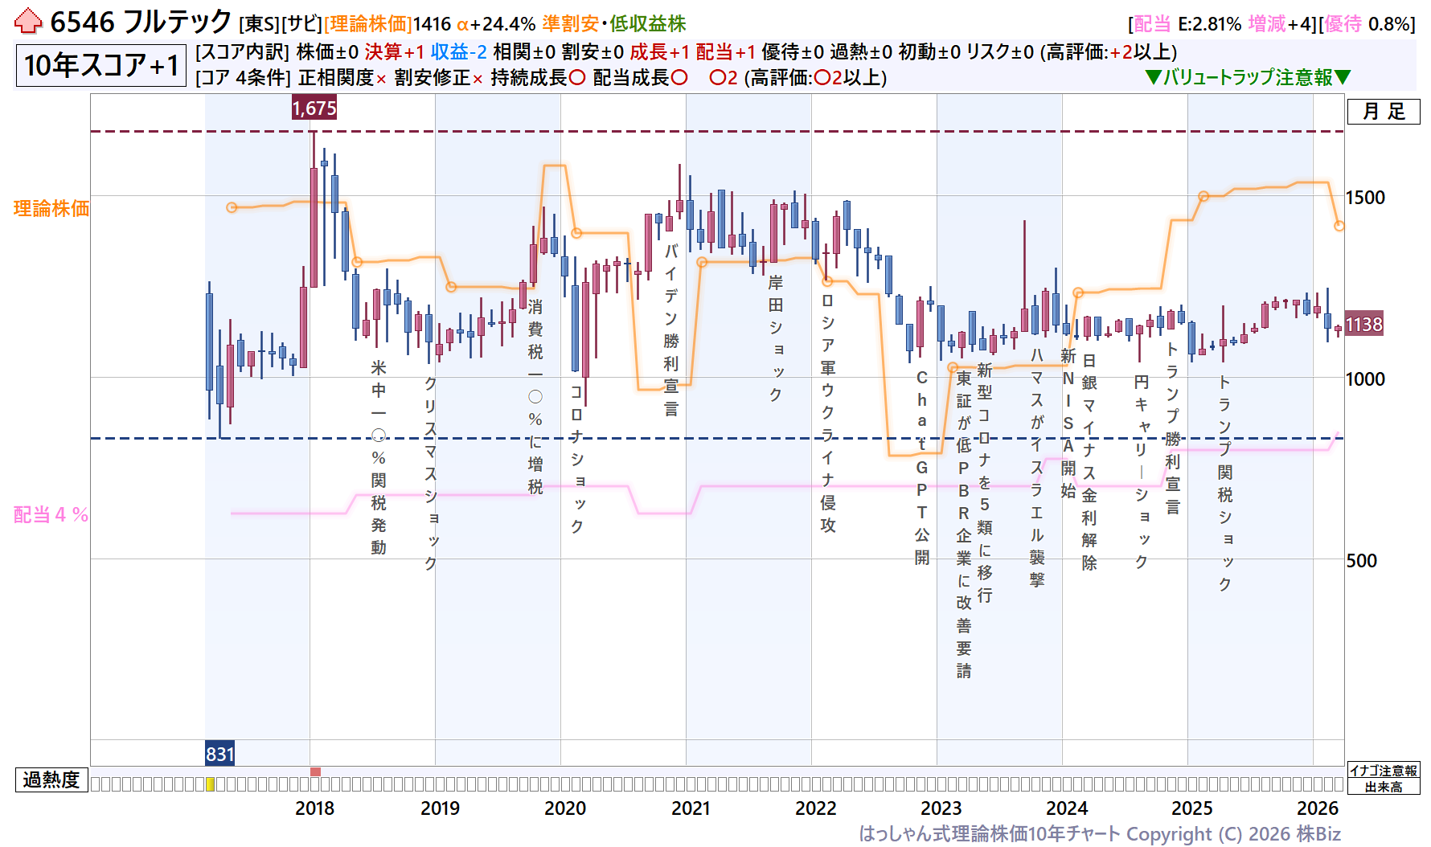
Task: Click the red cell in the 過熱度 bar
Action: point(315,772)
